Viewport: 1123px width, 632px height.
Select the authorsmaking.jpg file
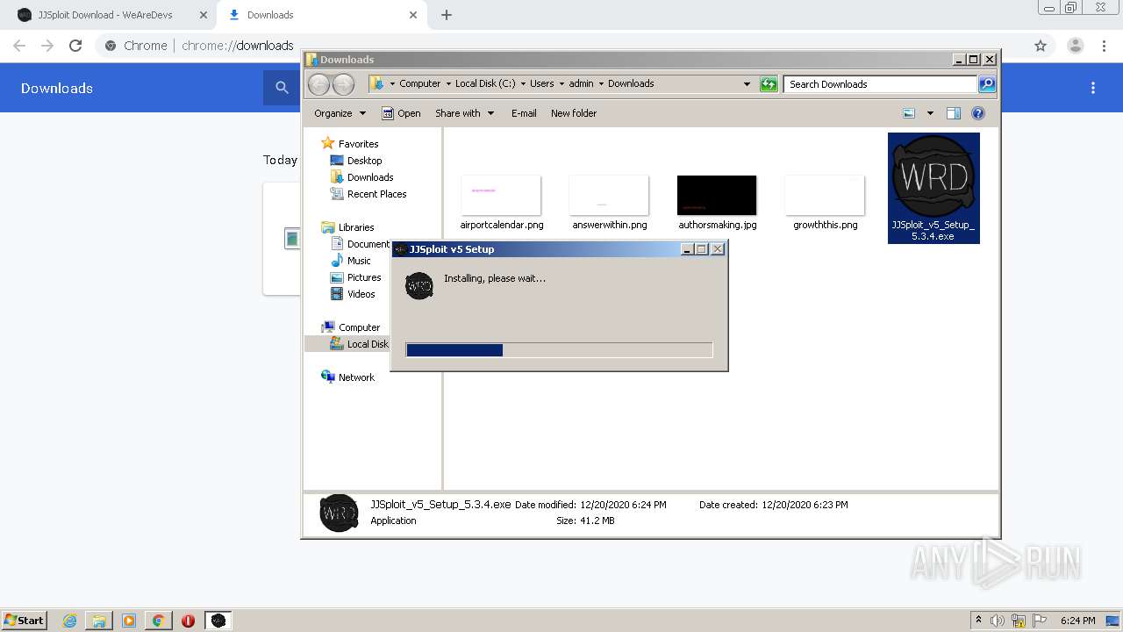717,203
